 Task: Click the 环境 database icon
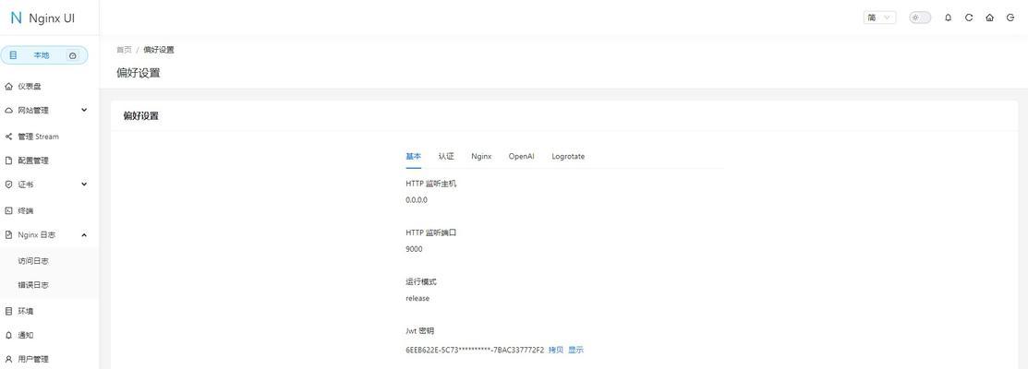coord(8,311)
